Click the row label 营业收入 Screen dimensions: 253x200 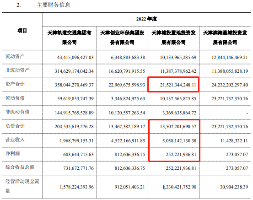click(15, 140)
